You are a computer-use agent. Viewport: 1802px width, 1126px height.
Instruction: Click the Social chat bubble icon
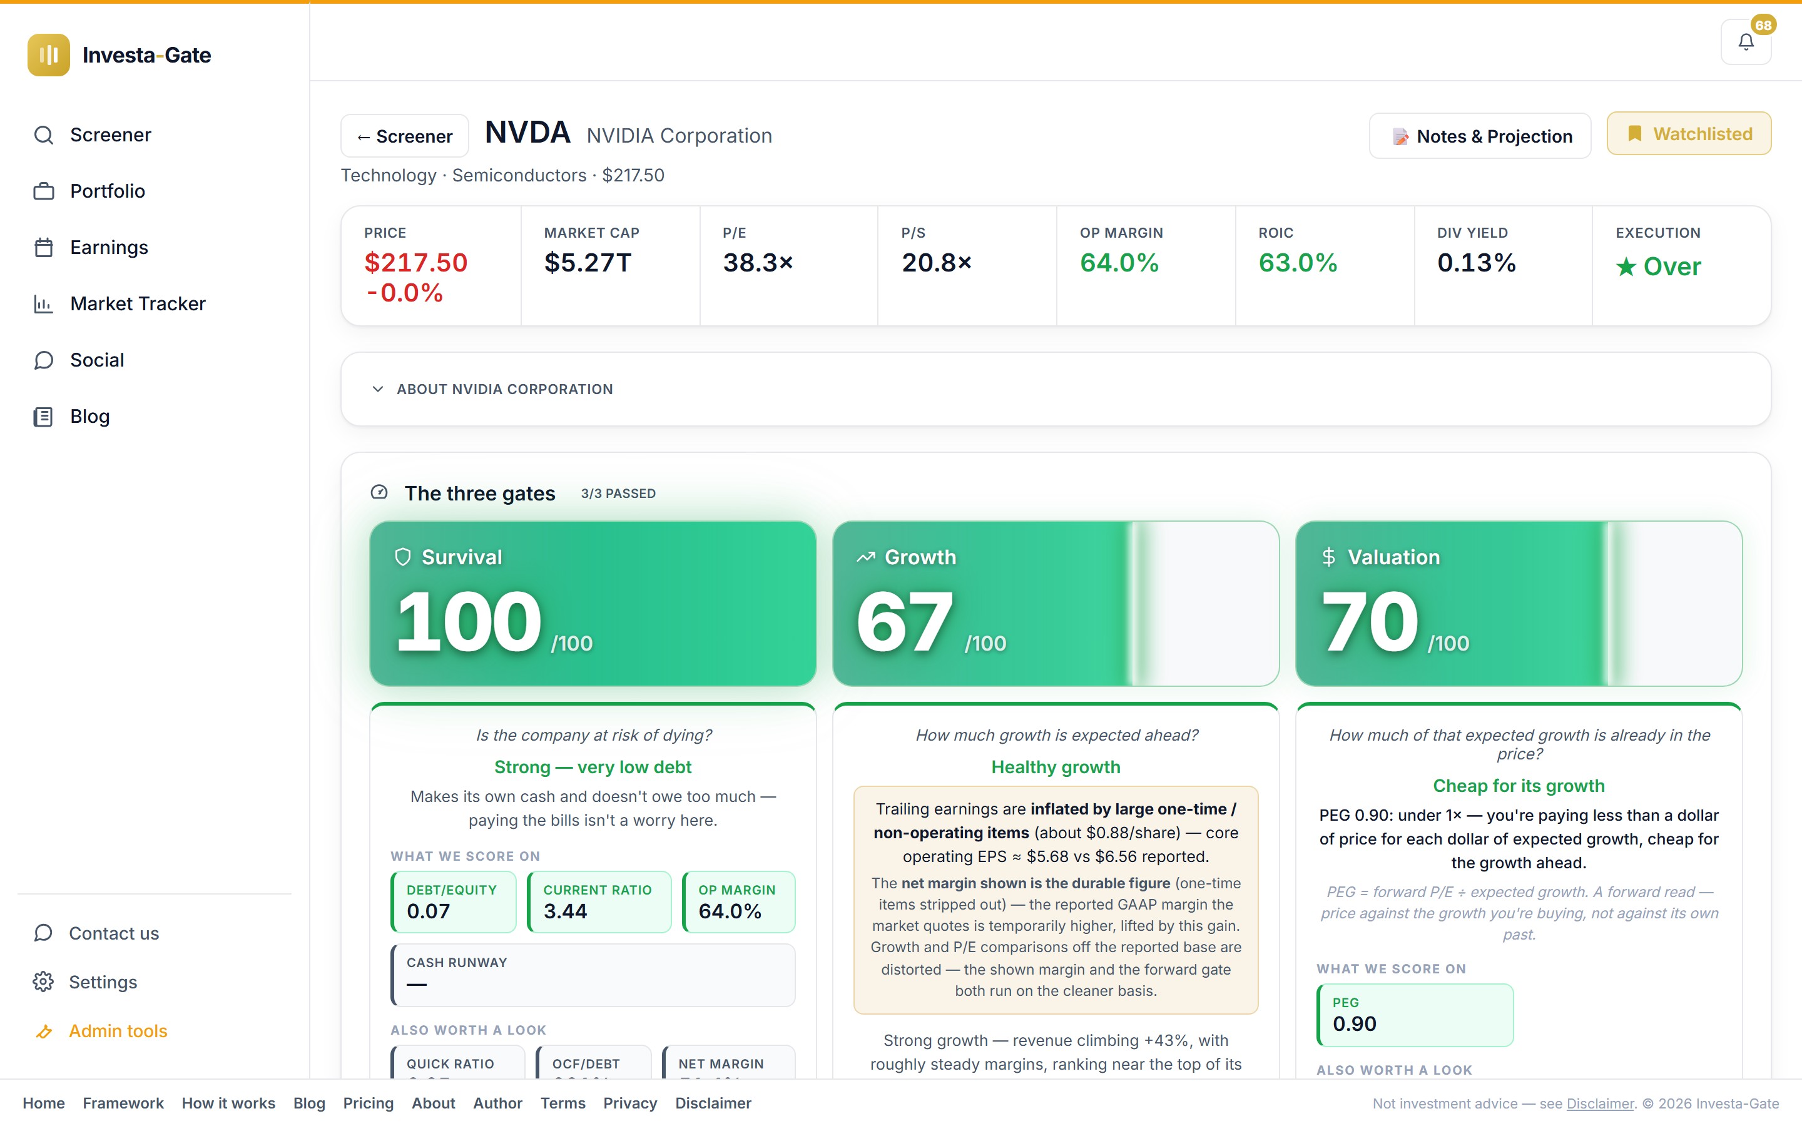coord(44,360)
